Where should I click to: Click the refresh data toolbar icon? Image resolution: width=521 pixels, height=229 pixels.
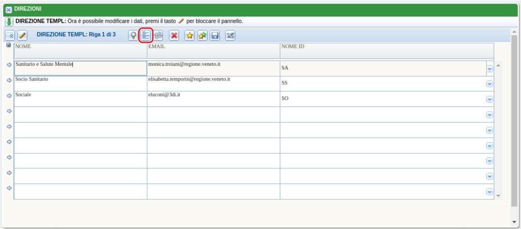click(x=159, y=35)
